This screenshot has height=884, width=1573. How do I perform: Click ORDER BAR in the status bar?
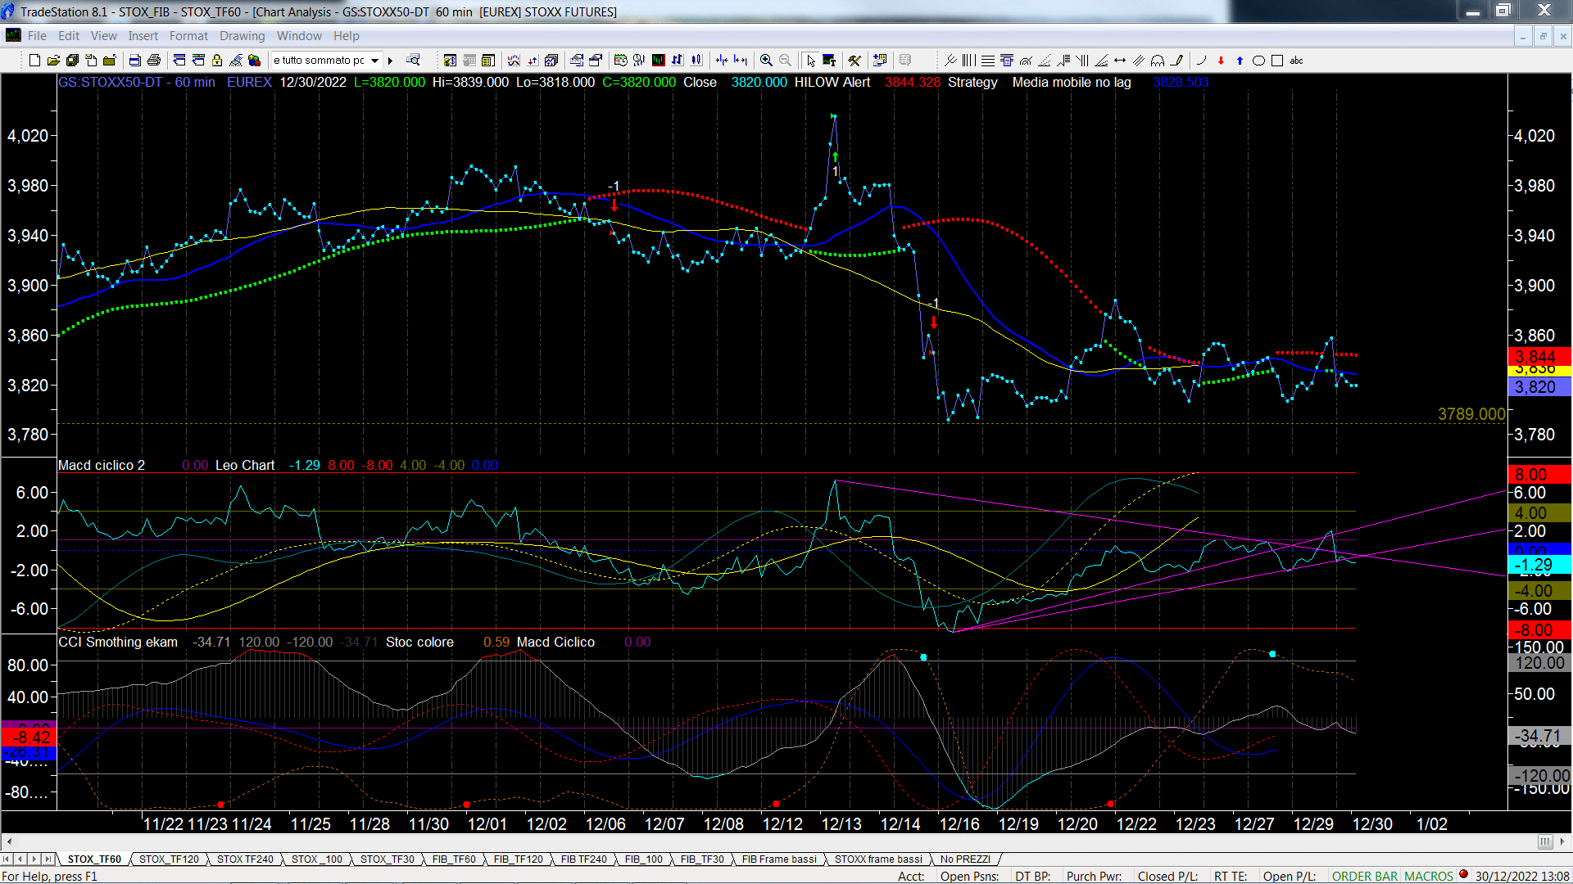pos(1365,877)
